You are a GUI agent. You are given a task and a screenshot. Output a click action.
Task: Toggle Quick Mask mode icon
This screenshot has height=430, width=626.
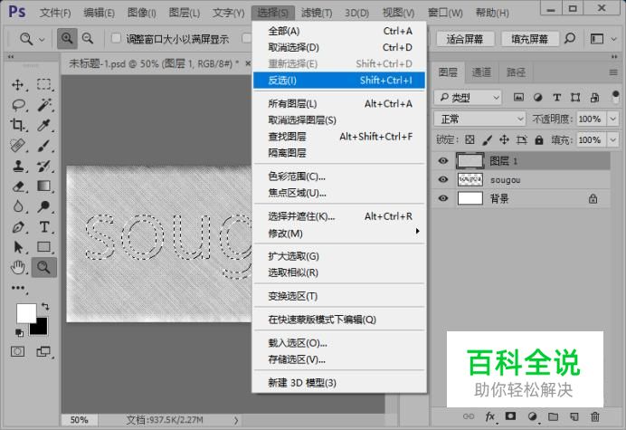pyautogui.click(x=17, y=351)
